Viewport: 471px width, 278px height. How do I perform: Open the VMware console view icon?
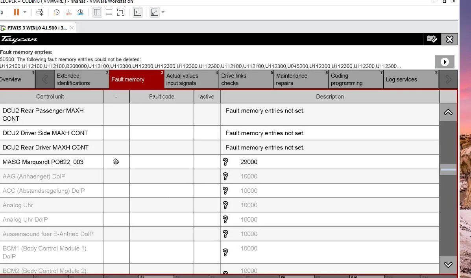[138, 12]
